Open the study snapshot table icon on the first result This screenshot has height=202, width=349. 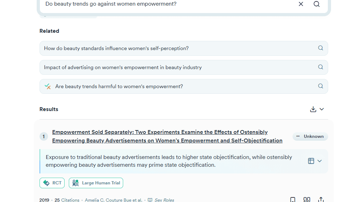click(311, 161)
